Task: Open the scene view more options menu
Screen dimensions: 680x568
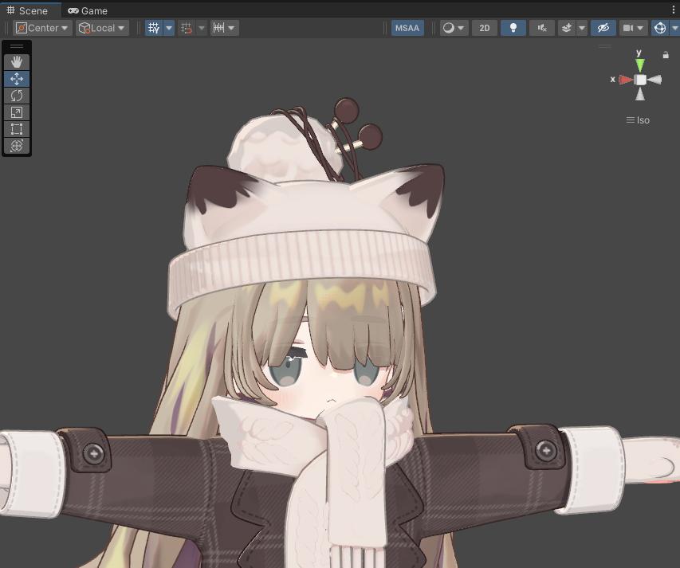Action: (674, 10)
